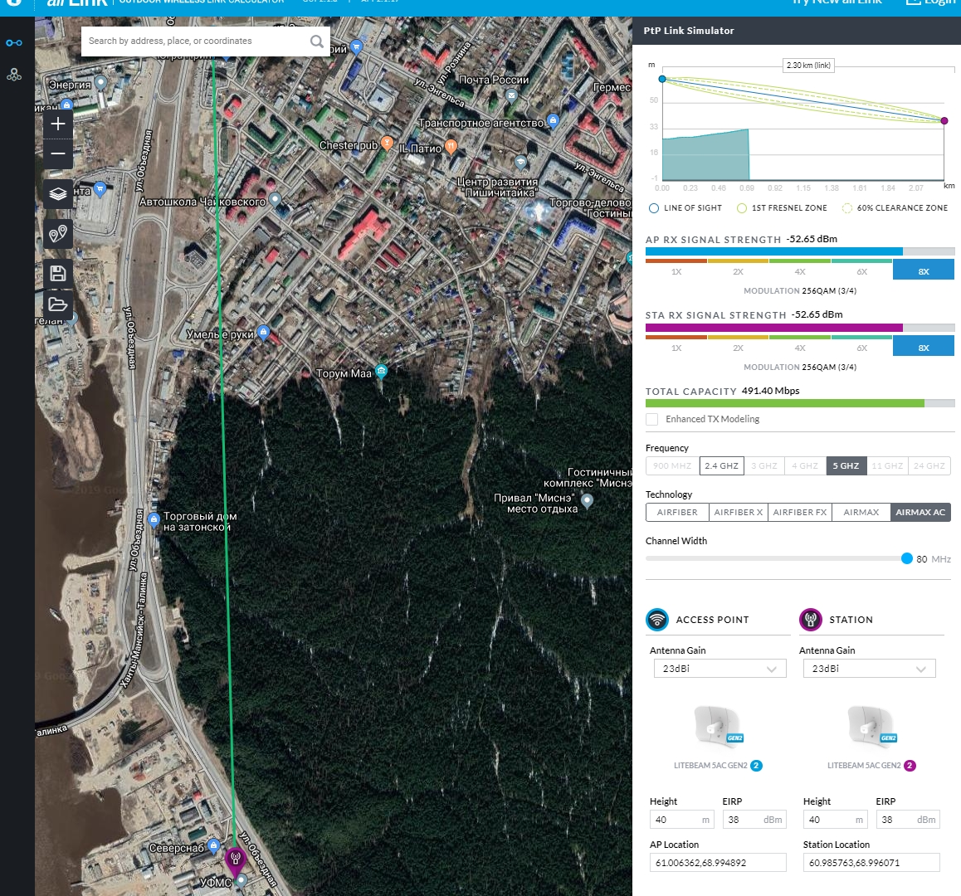Enable the Enhanced TX Modeling checkbox

pos(652,419)
